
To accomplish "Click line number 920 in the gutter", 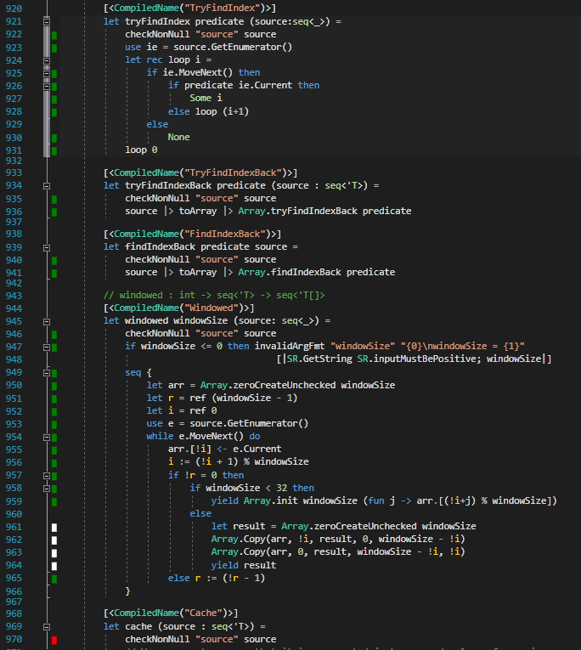I will [14, 8].
